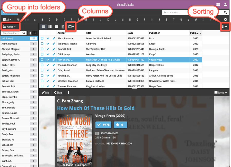The image size is (231, 167).
Task: Toggle the owned checkmark for A Burning
Action: (49, 44)
